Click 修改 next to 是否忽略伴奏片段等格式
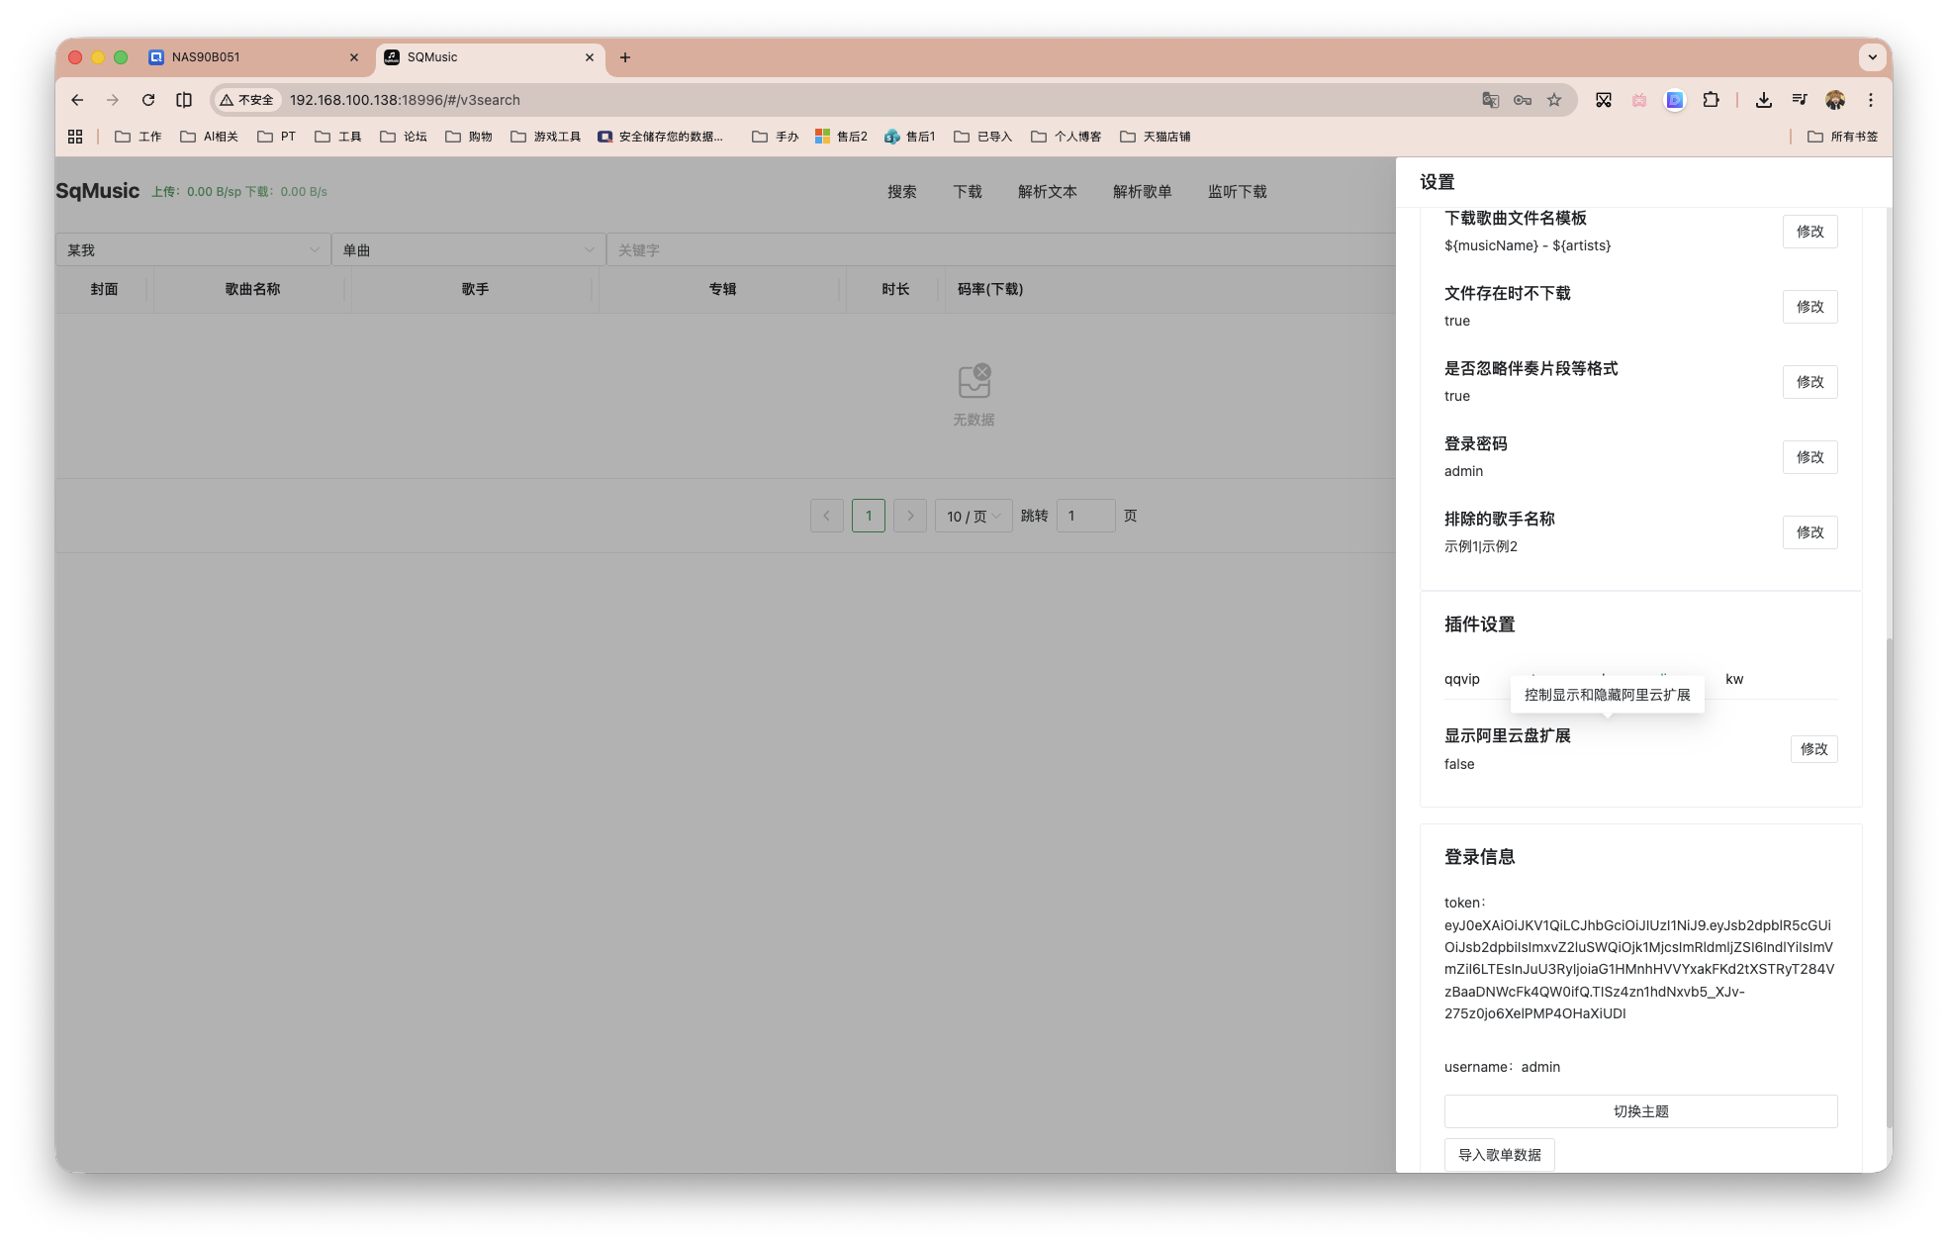Viewport: 1948px width, 1246px height. point(1809,382)
